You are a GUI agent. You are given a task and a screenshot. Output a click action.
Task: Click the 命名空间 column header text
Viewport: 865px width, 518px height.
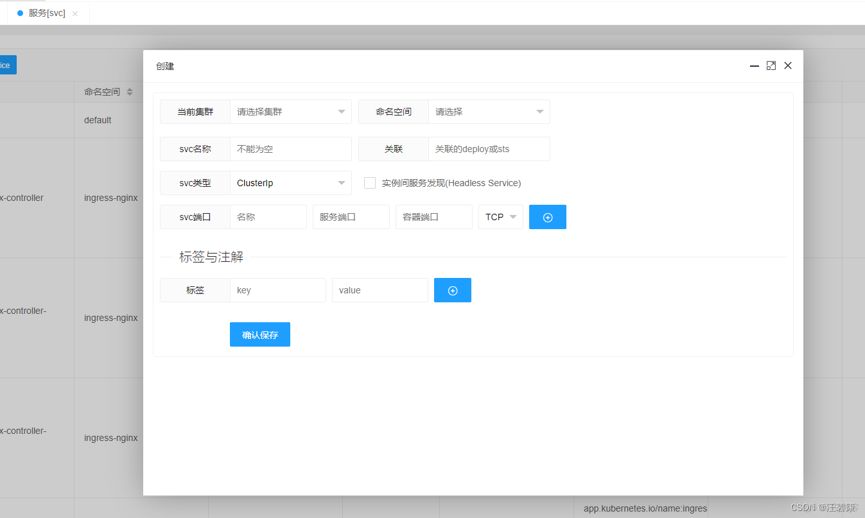[102, 92]
